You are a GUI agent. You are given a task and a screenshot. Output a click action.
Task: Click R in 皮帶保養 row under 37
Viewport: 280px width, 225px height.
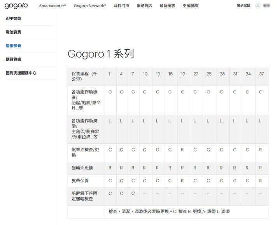(x=261, y=181)
